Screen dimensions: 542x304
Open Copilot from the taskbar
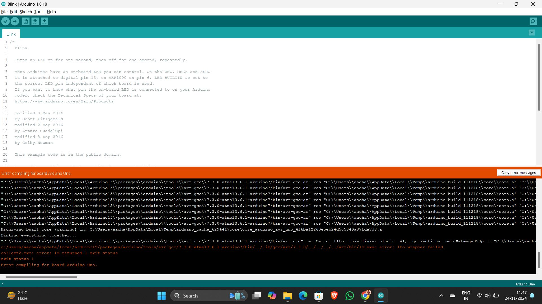pos(272,296)
